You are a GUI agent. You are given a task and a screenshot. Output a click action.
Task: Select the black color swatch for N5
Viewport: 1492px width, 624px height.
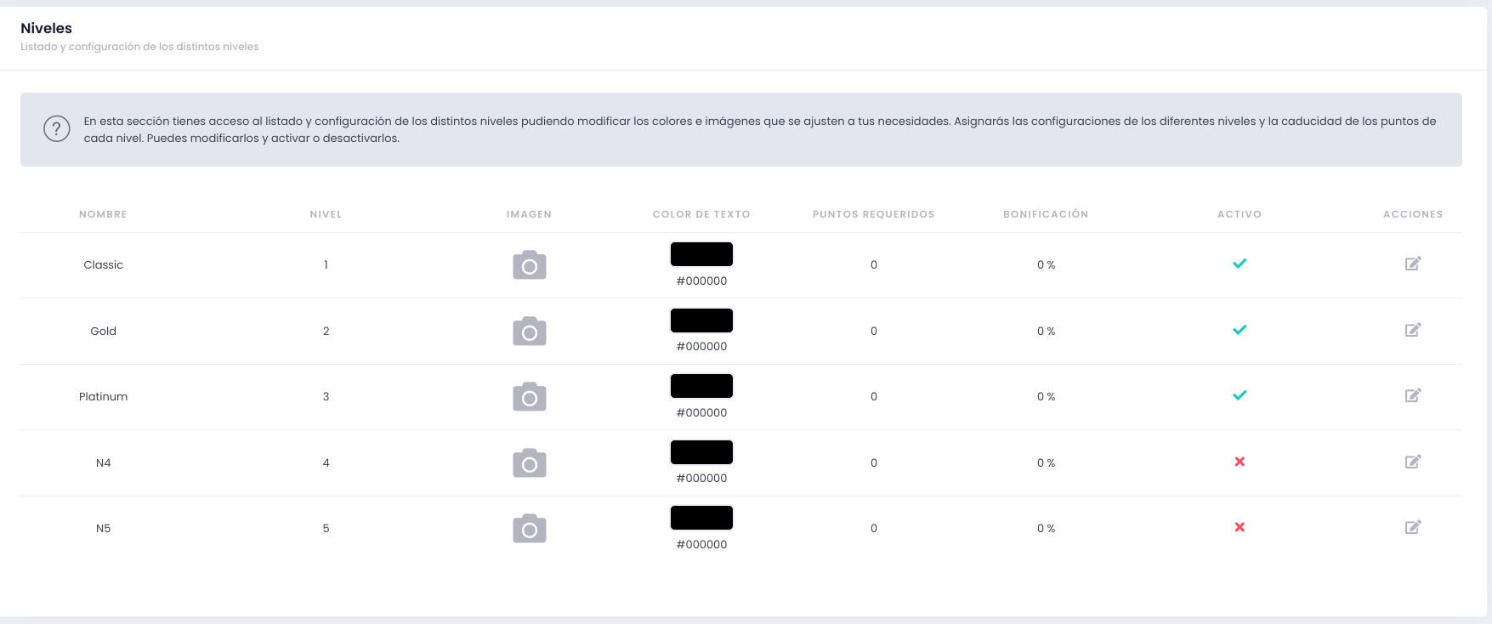pos(701,518)
